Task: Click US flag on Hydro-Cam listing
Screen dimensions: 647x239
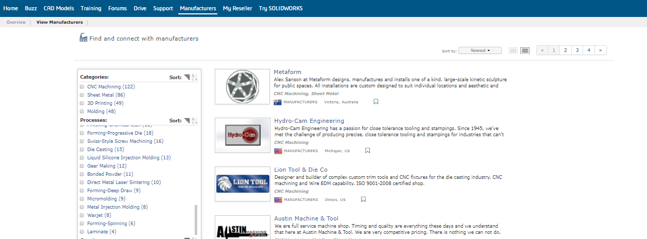Action: [x=278, y=151]
